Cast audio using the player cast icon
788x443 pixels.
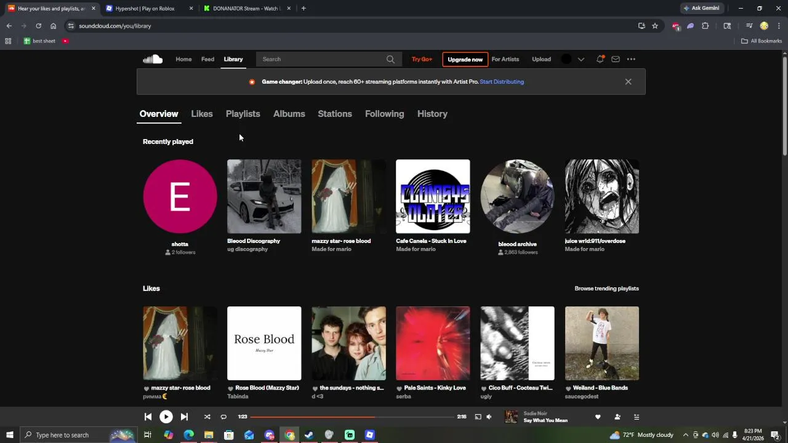click(x=478, y=417)
